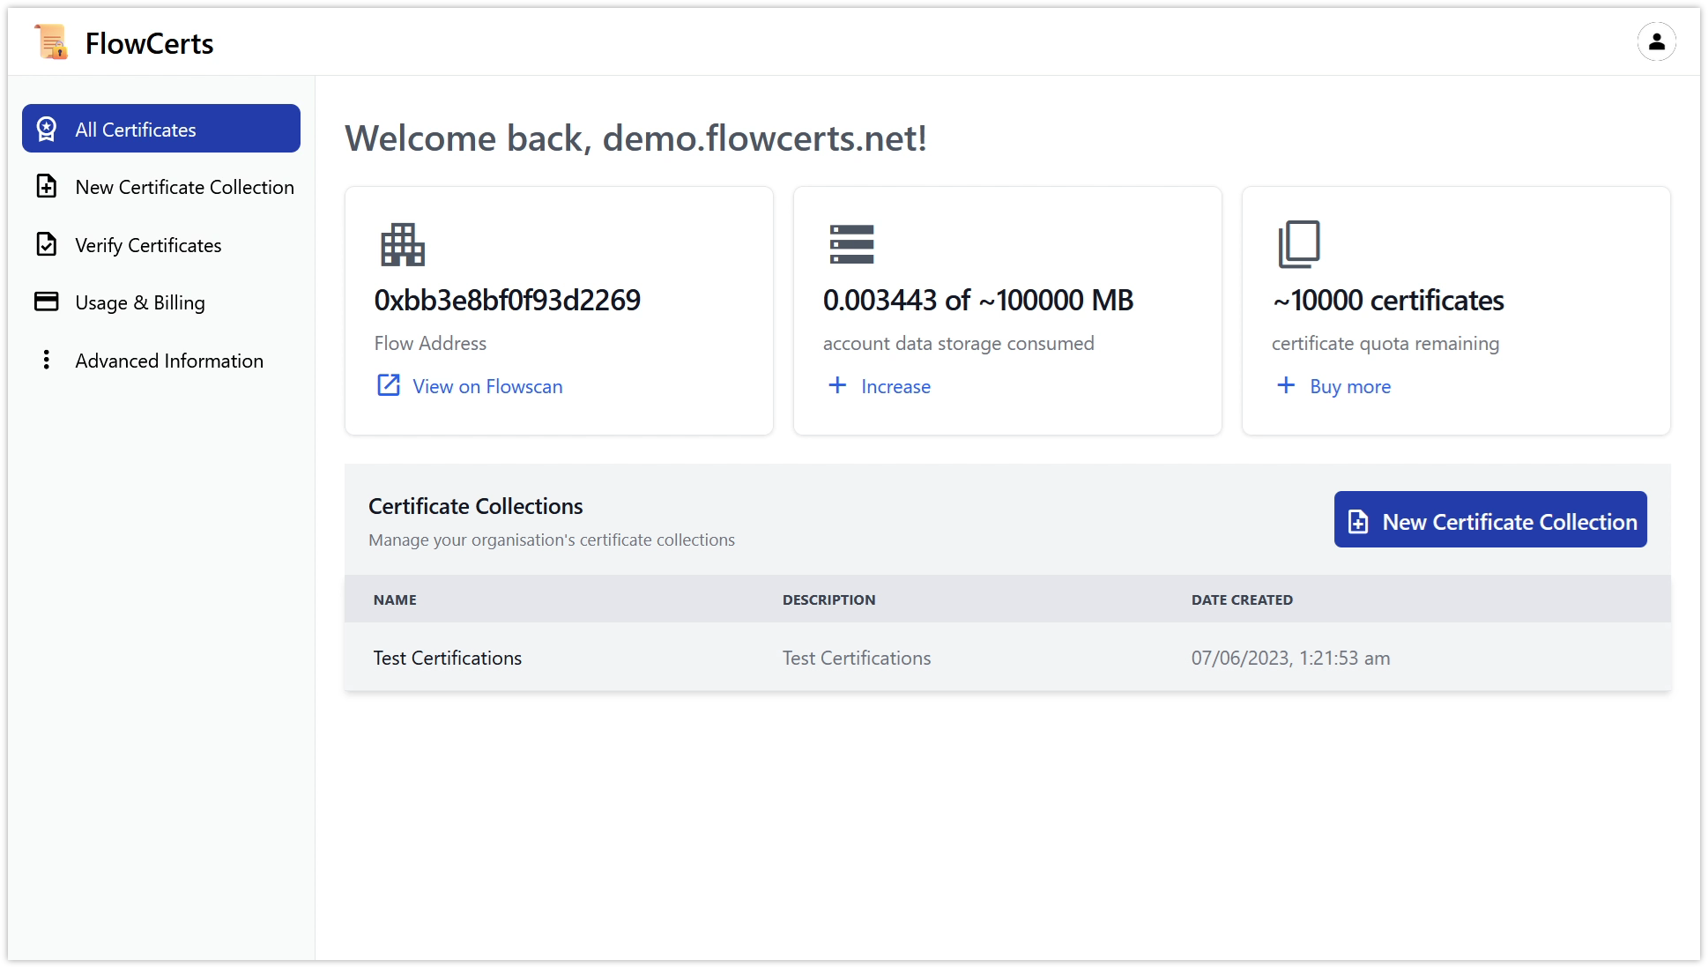
Task: Click the DATE CREATED column header
Action: [1242, 599]
